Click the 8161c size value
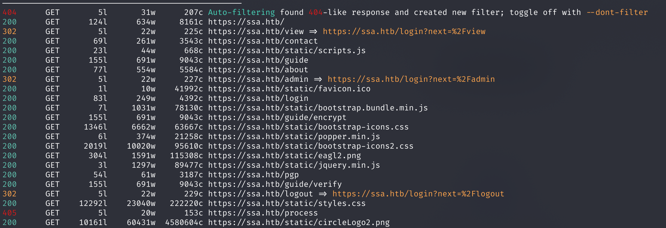 click(191, 22)
